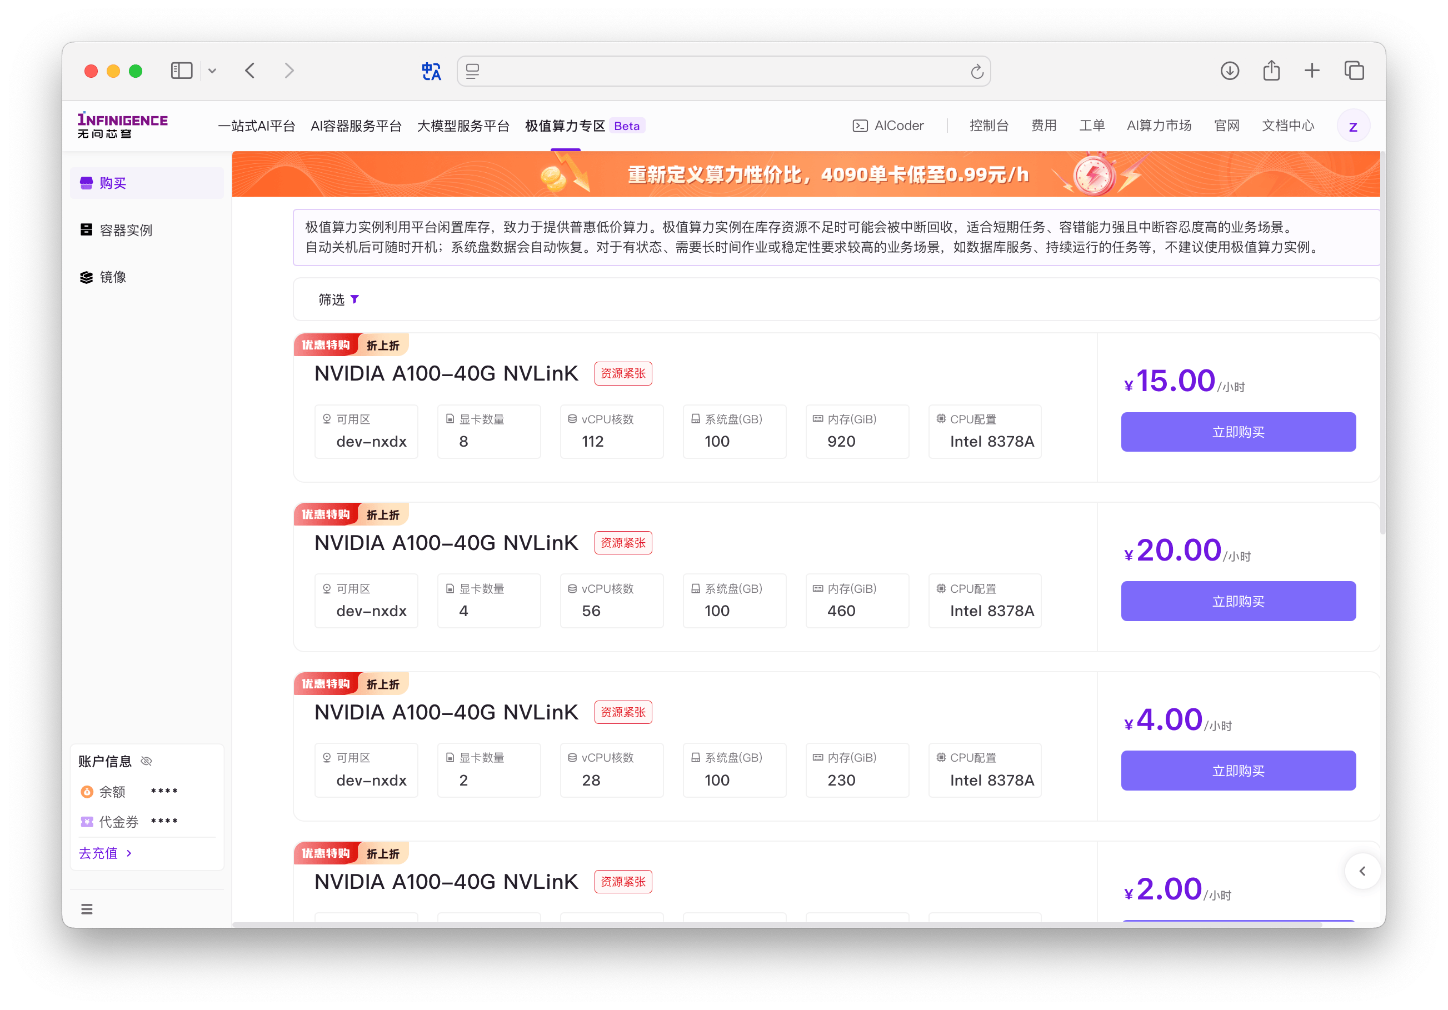
Task: Select 购买 in the left sidebar
Action: 147,183
